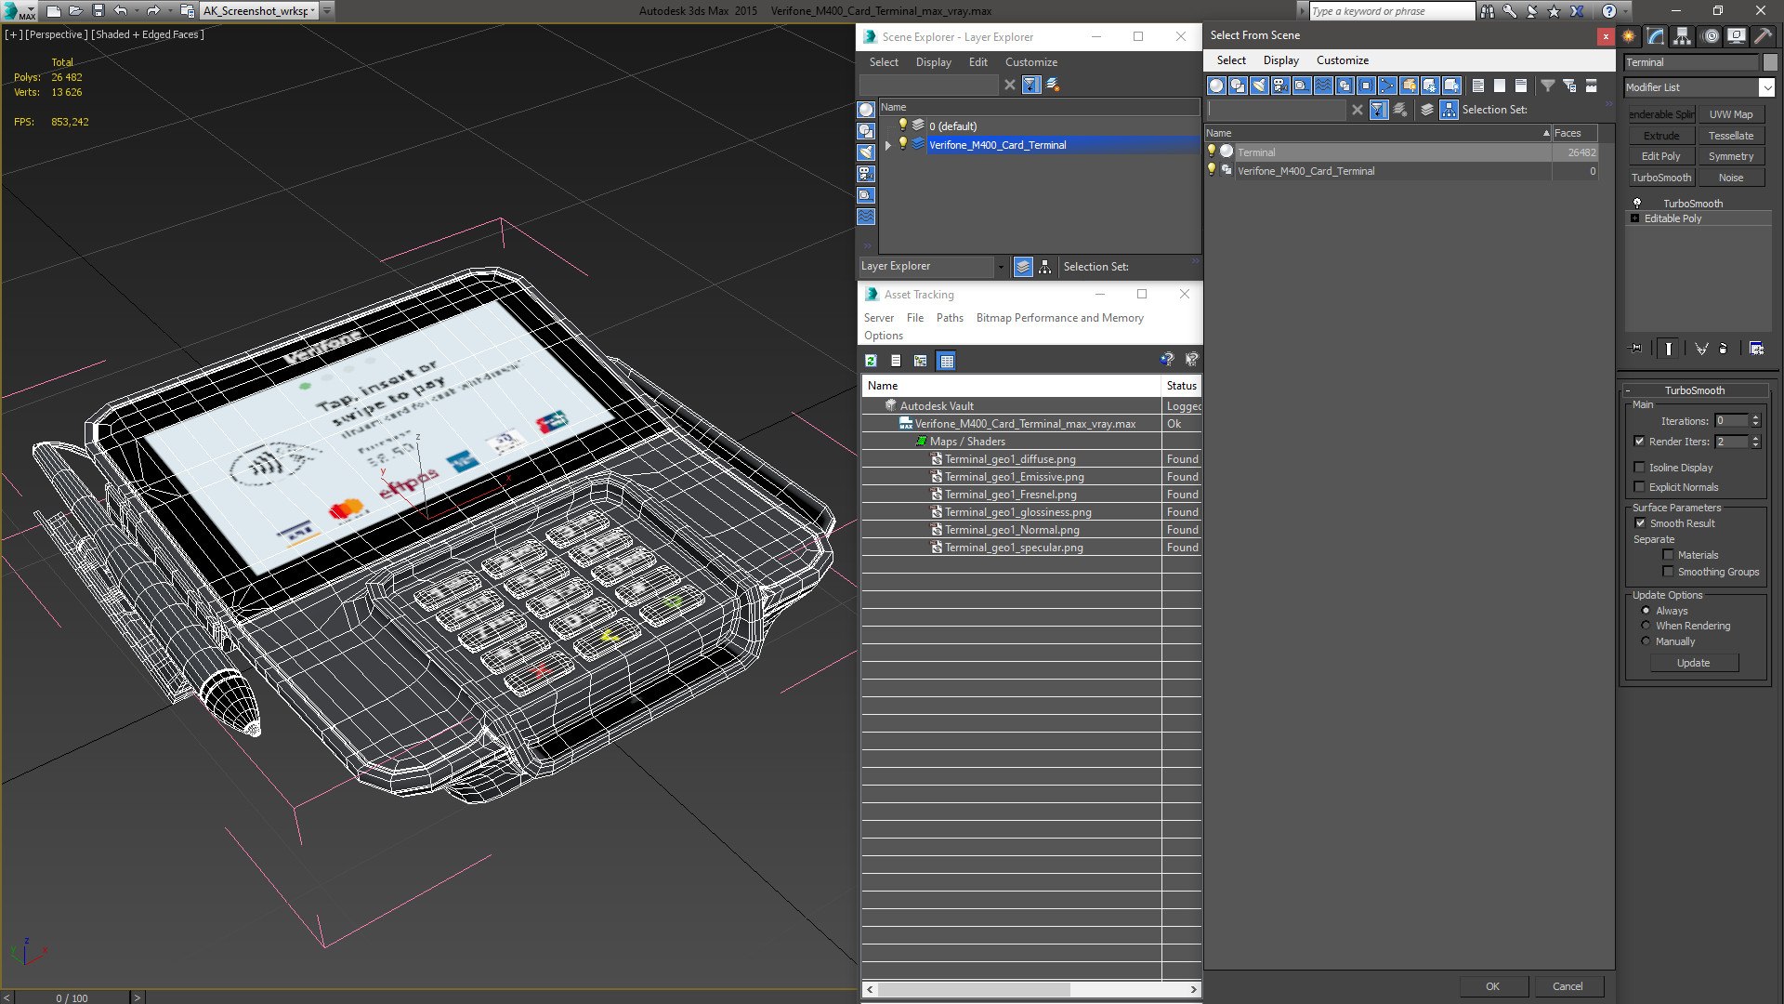
Task: Select When Rendering update option
Action: click(x=1646, y=626)
